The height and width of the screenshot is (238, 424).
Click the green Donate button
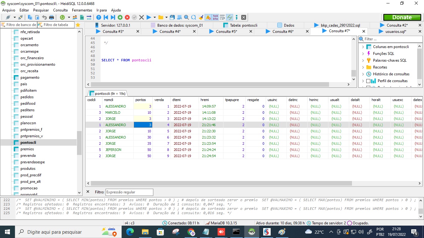pyautogui.click(x=402, y=17)
